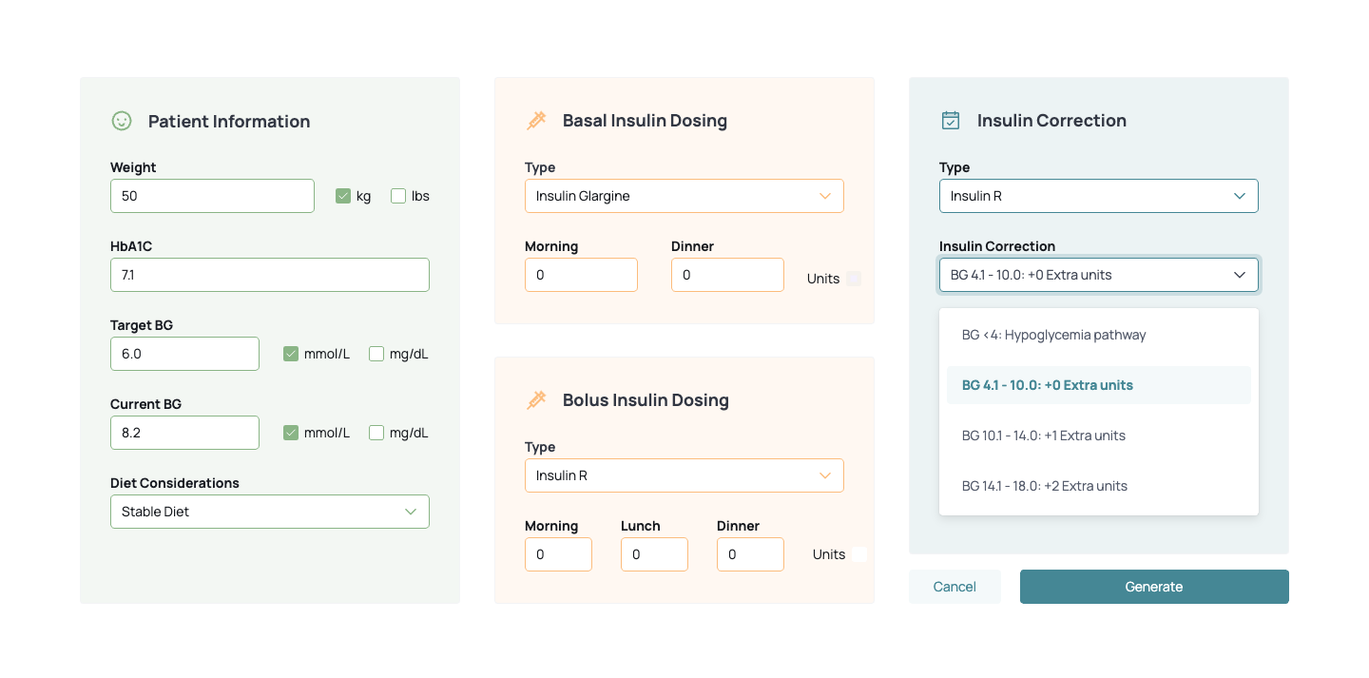Expand the Basal Insulin Glargine type dropdown
The width and height of the screenshot is (1369, 678).
pos(684,196)
